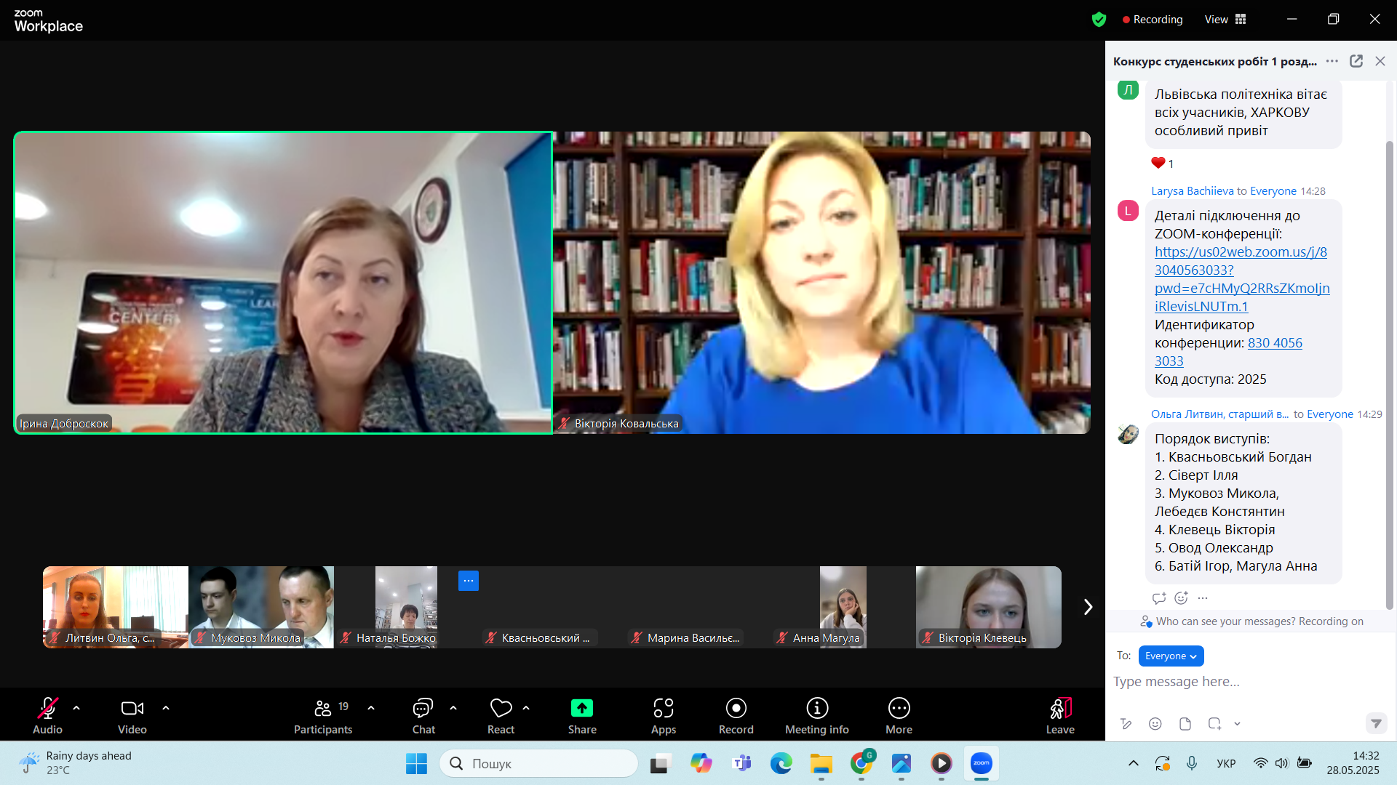The image size is (1397, 785).
Task: Click the heart reaction on Lviv message
Action: pos(1162,163)
